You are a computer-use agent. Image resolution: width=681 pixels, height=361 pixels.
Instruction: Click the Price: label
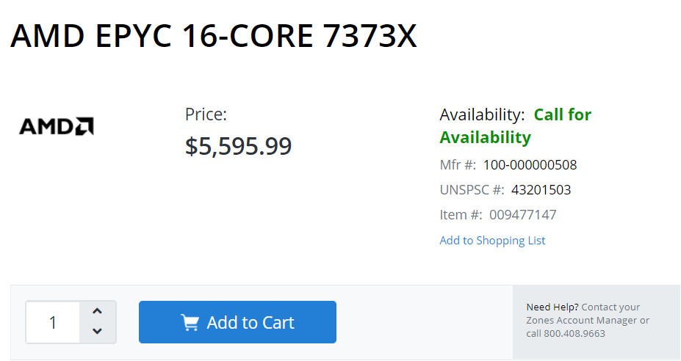coord(206,114)
